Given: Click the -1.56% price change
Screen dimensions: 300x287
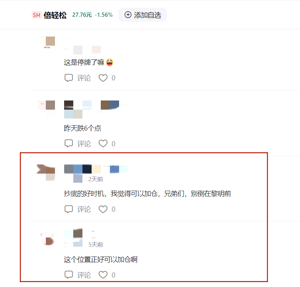Looking at the screenshot, I should point(104,15).
